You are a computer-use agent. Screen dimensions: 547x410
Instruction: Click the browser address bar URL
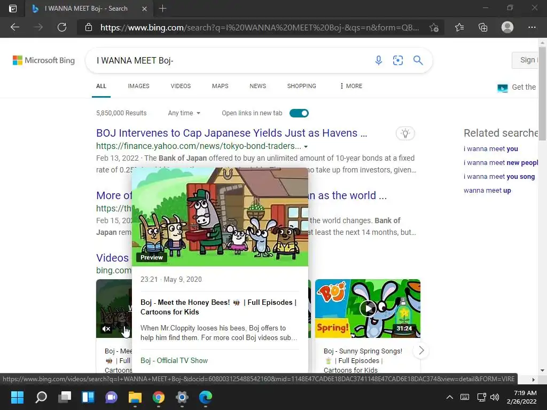[260, 28]
